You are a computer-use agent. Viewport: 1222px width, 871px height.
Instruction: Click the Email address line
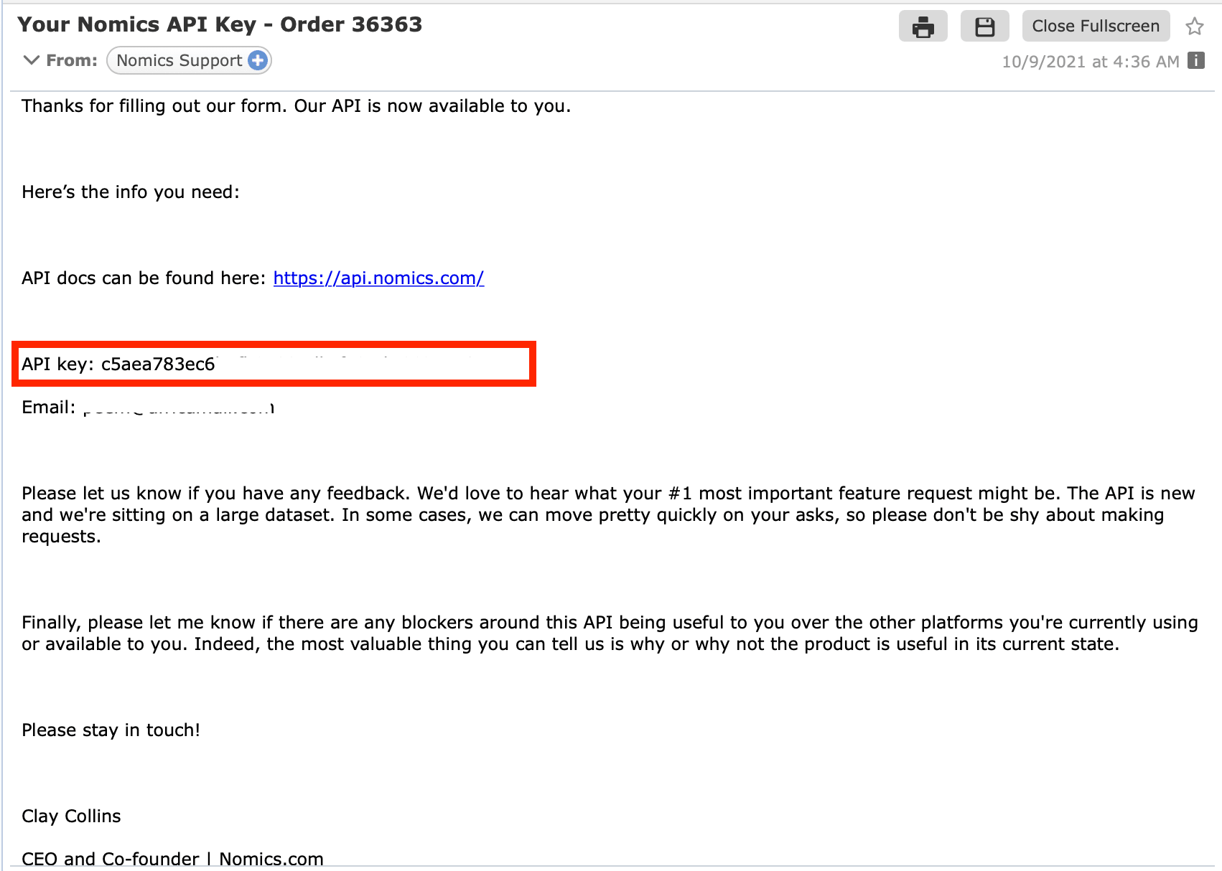pyautogui.click(x=148, y=408)
